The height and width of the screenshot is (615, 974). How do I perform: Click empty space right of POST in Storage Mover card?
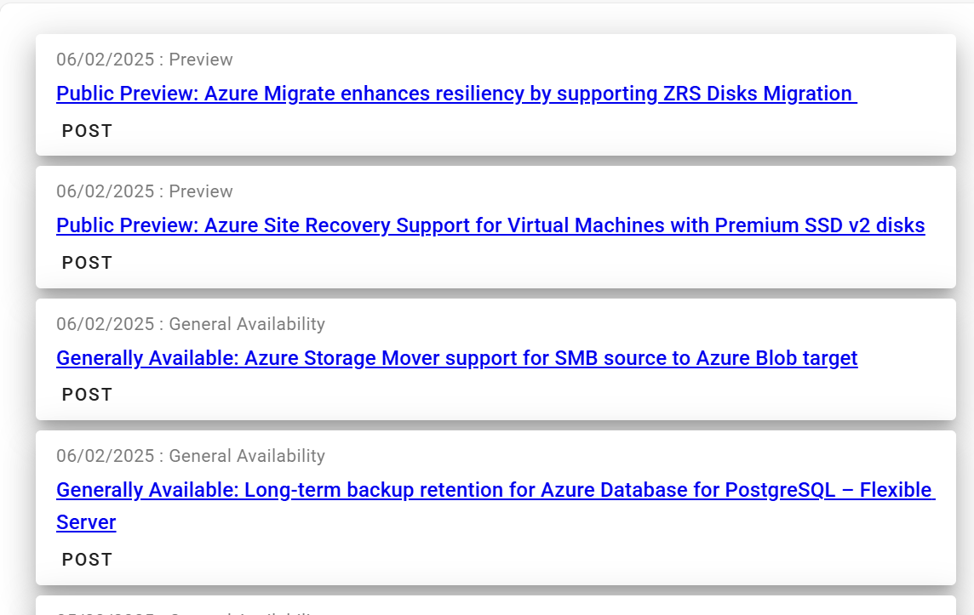(x=511, y=395)
